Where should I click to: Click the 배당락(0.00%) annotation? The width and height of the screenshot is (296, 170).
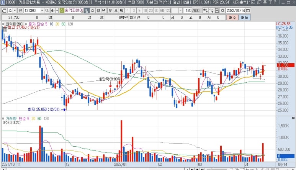click(109, 79)
